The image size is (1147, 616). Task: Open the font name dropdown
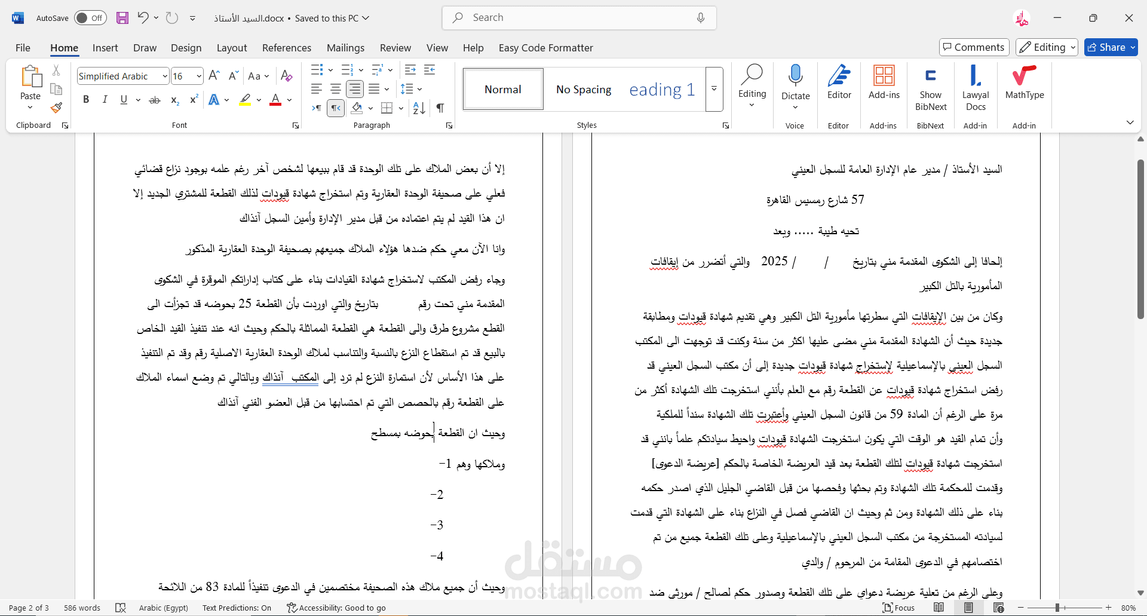tap(165, 76)
